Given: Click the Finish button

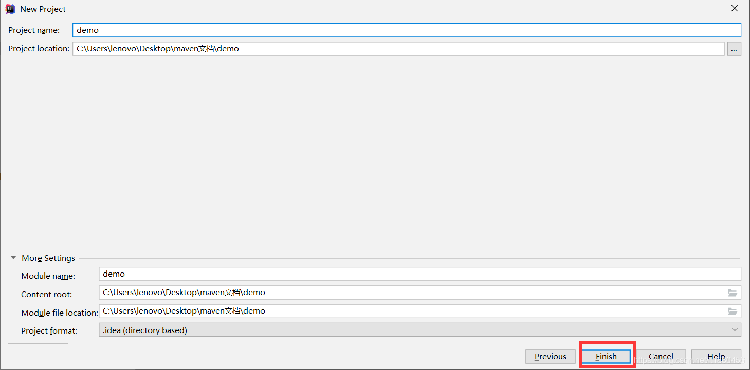Looking at the screenshot, I should coord(606,356).
